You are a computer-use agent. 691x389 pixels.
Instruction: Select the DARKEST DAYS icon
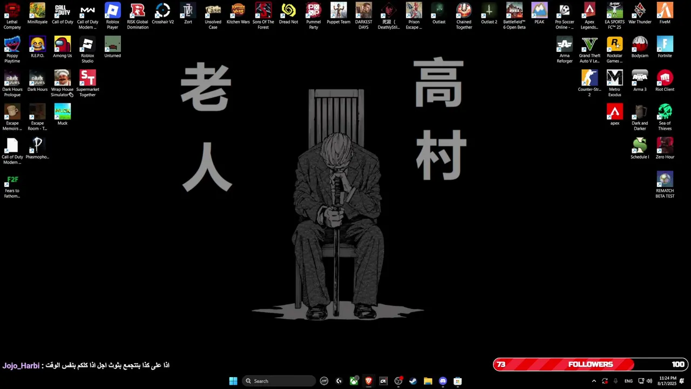(363, 16)
